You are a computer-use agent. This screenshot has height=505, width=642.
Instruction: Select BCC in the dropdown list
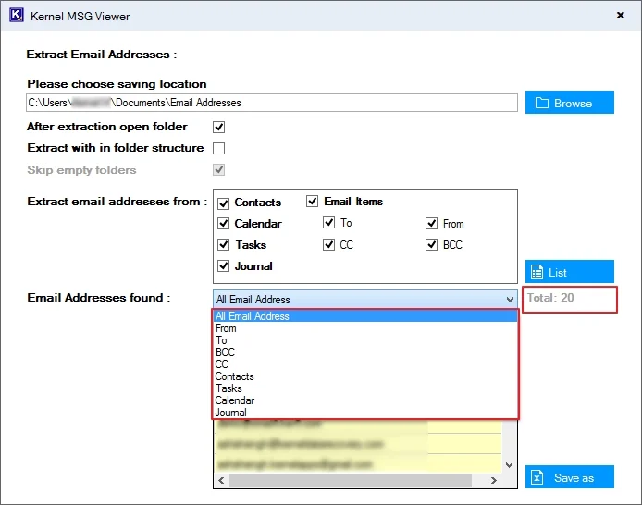pyautogui.click(x=365, y=352)
